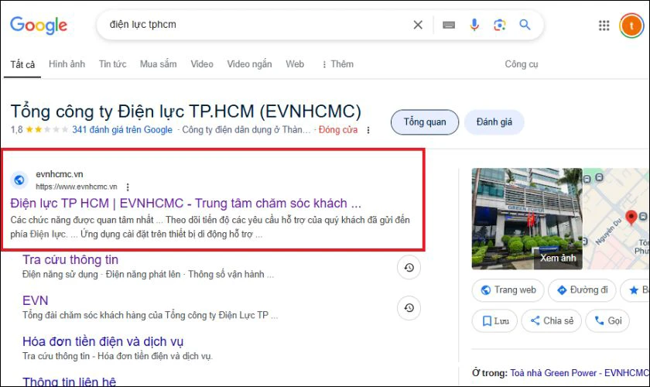The height and width of the screenshot is (387, 650).
Task: Click the red map pin marker
Action: click(631, 217)
